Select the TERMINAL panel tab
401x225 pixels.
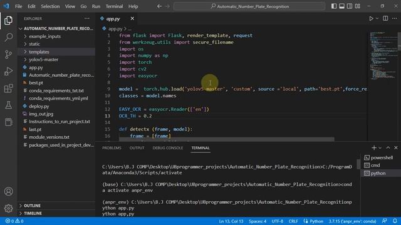tap(200, 148)
